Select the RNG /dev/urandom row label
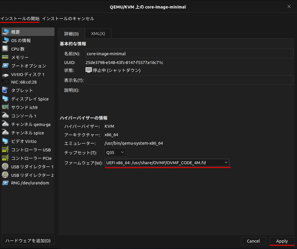This screenshot has width=297, height=249. pyautogui.click(x=30, y=183)
